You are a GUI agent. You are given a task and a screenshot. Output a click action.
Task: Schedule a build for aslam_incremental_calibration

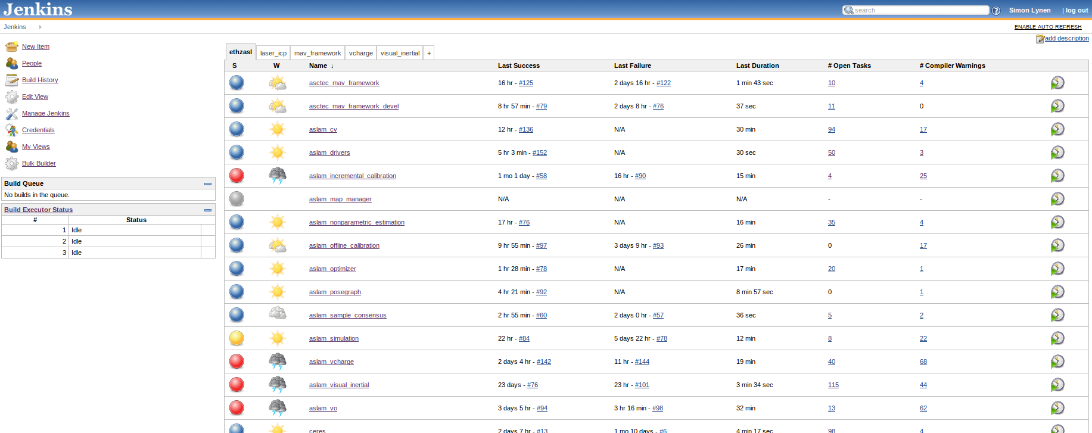point(1057,176)
